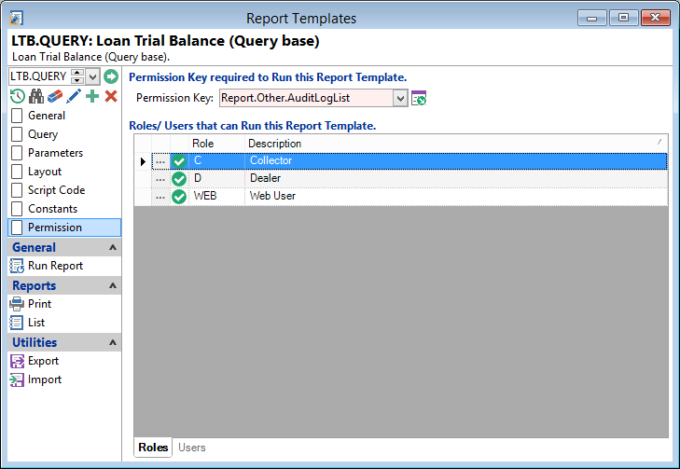Toggle the green check for Web User role
Viewport: 680px width, 469px height.
179,196
